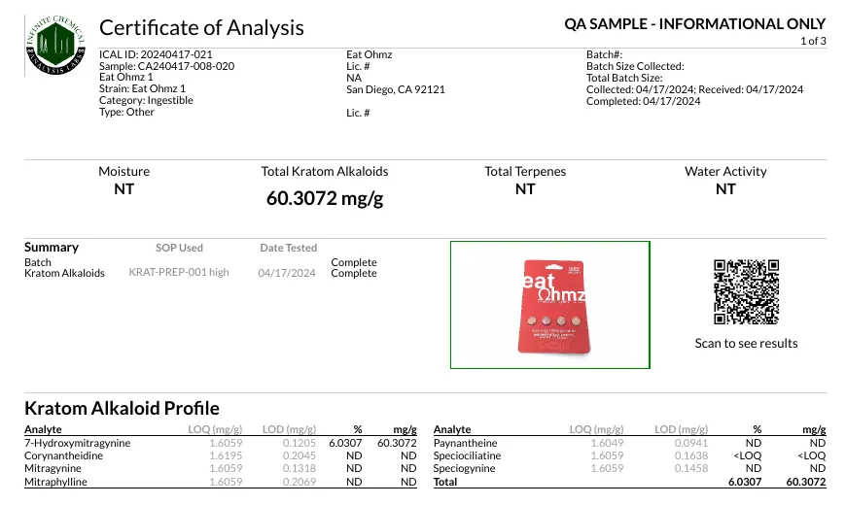
Task: Click the 'Water Activity' heading
Action: pos(725,171)
